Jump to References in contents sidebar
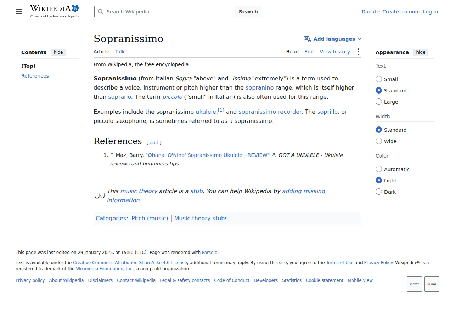455x323 pixels. 35,76
